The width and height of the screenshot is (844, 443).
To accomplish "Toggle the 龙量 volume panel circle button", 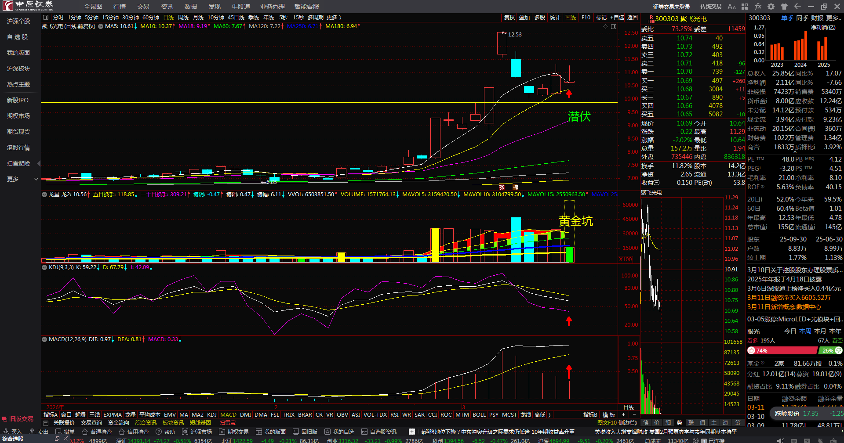I will (x=44, y=194).
